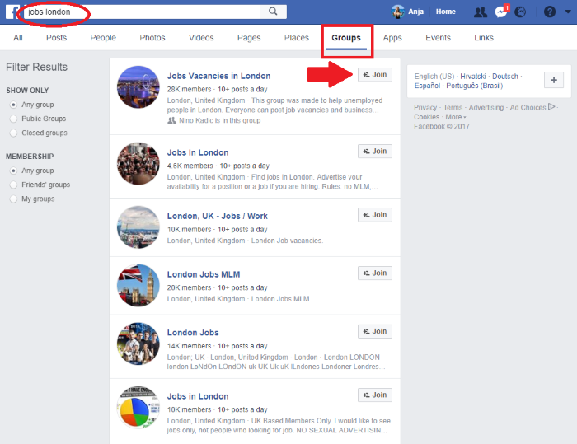Switch to the Events tab
577x444 pixels.
point(438,38)
